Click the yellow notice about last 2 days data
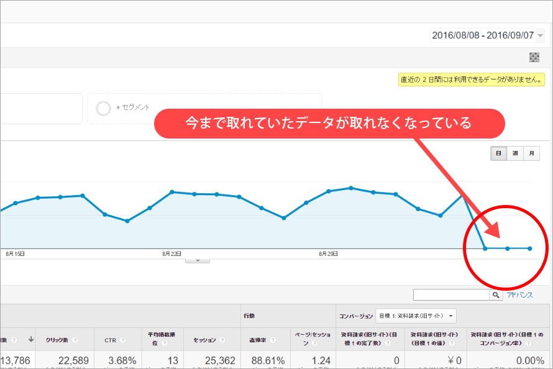 click(472, 80)
